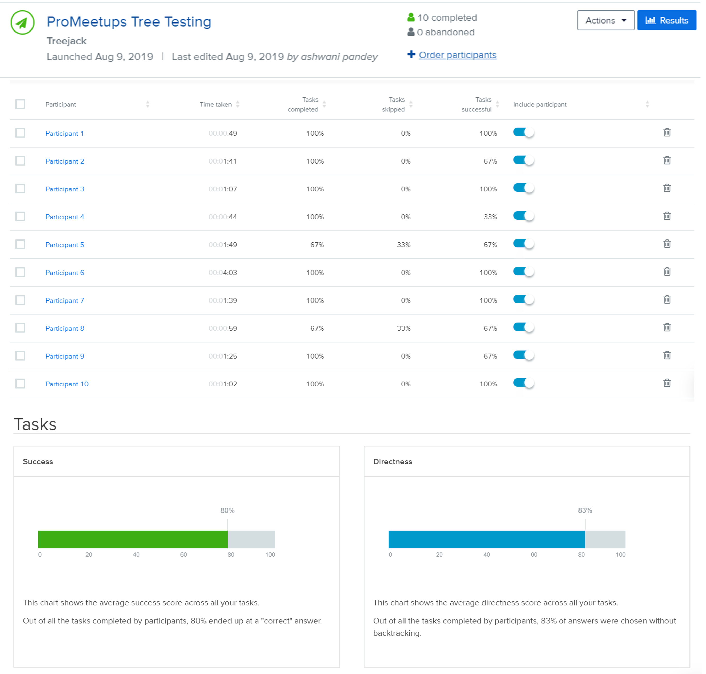Viewport: 706px width, 674px height.
Task: Sort by Time taken column arrows
Action: [x=237, y=105]
